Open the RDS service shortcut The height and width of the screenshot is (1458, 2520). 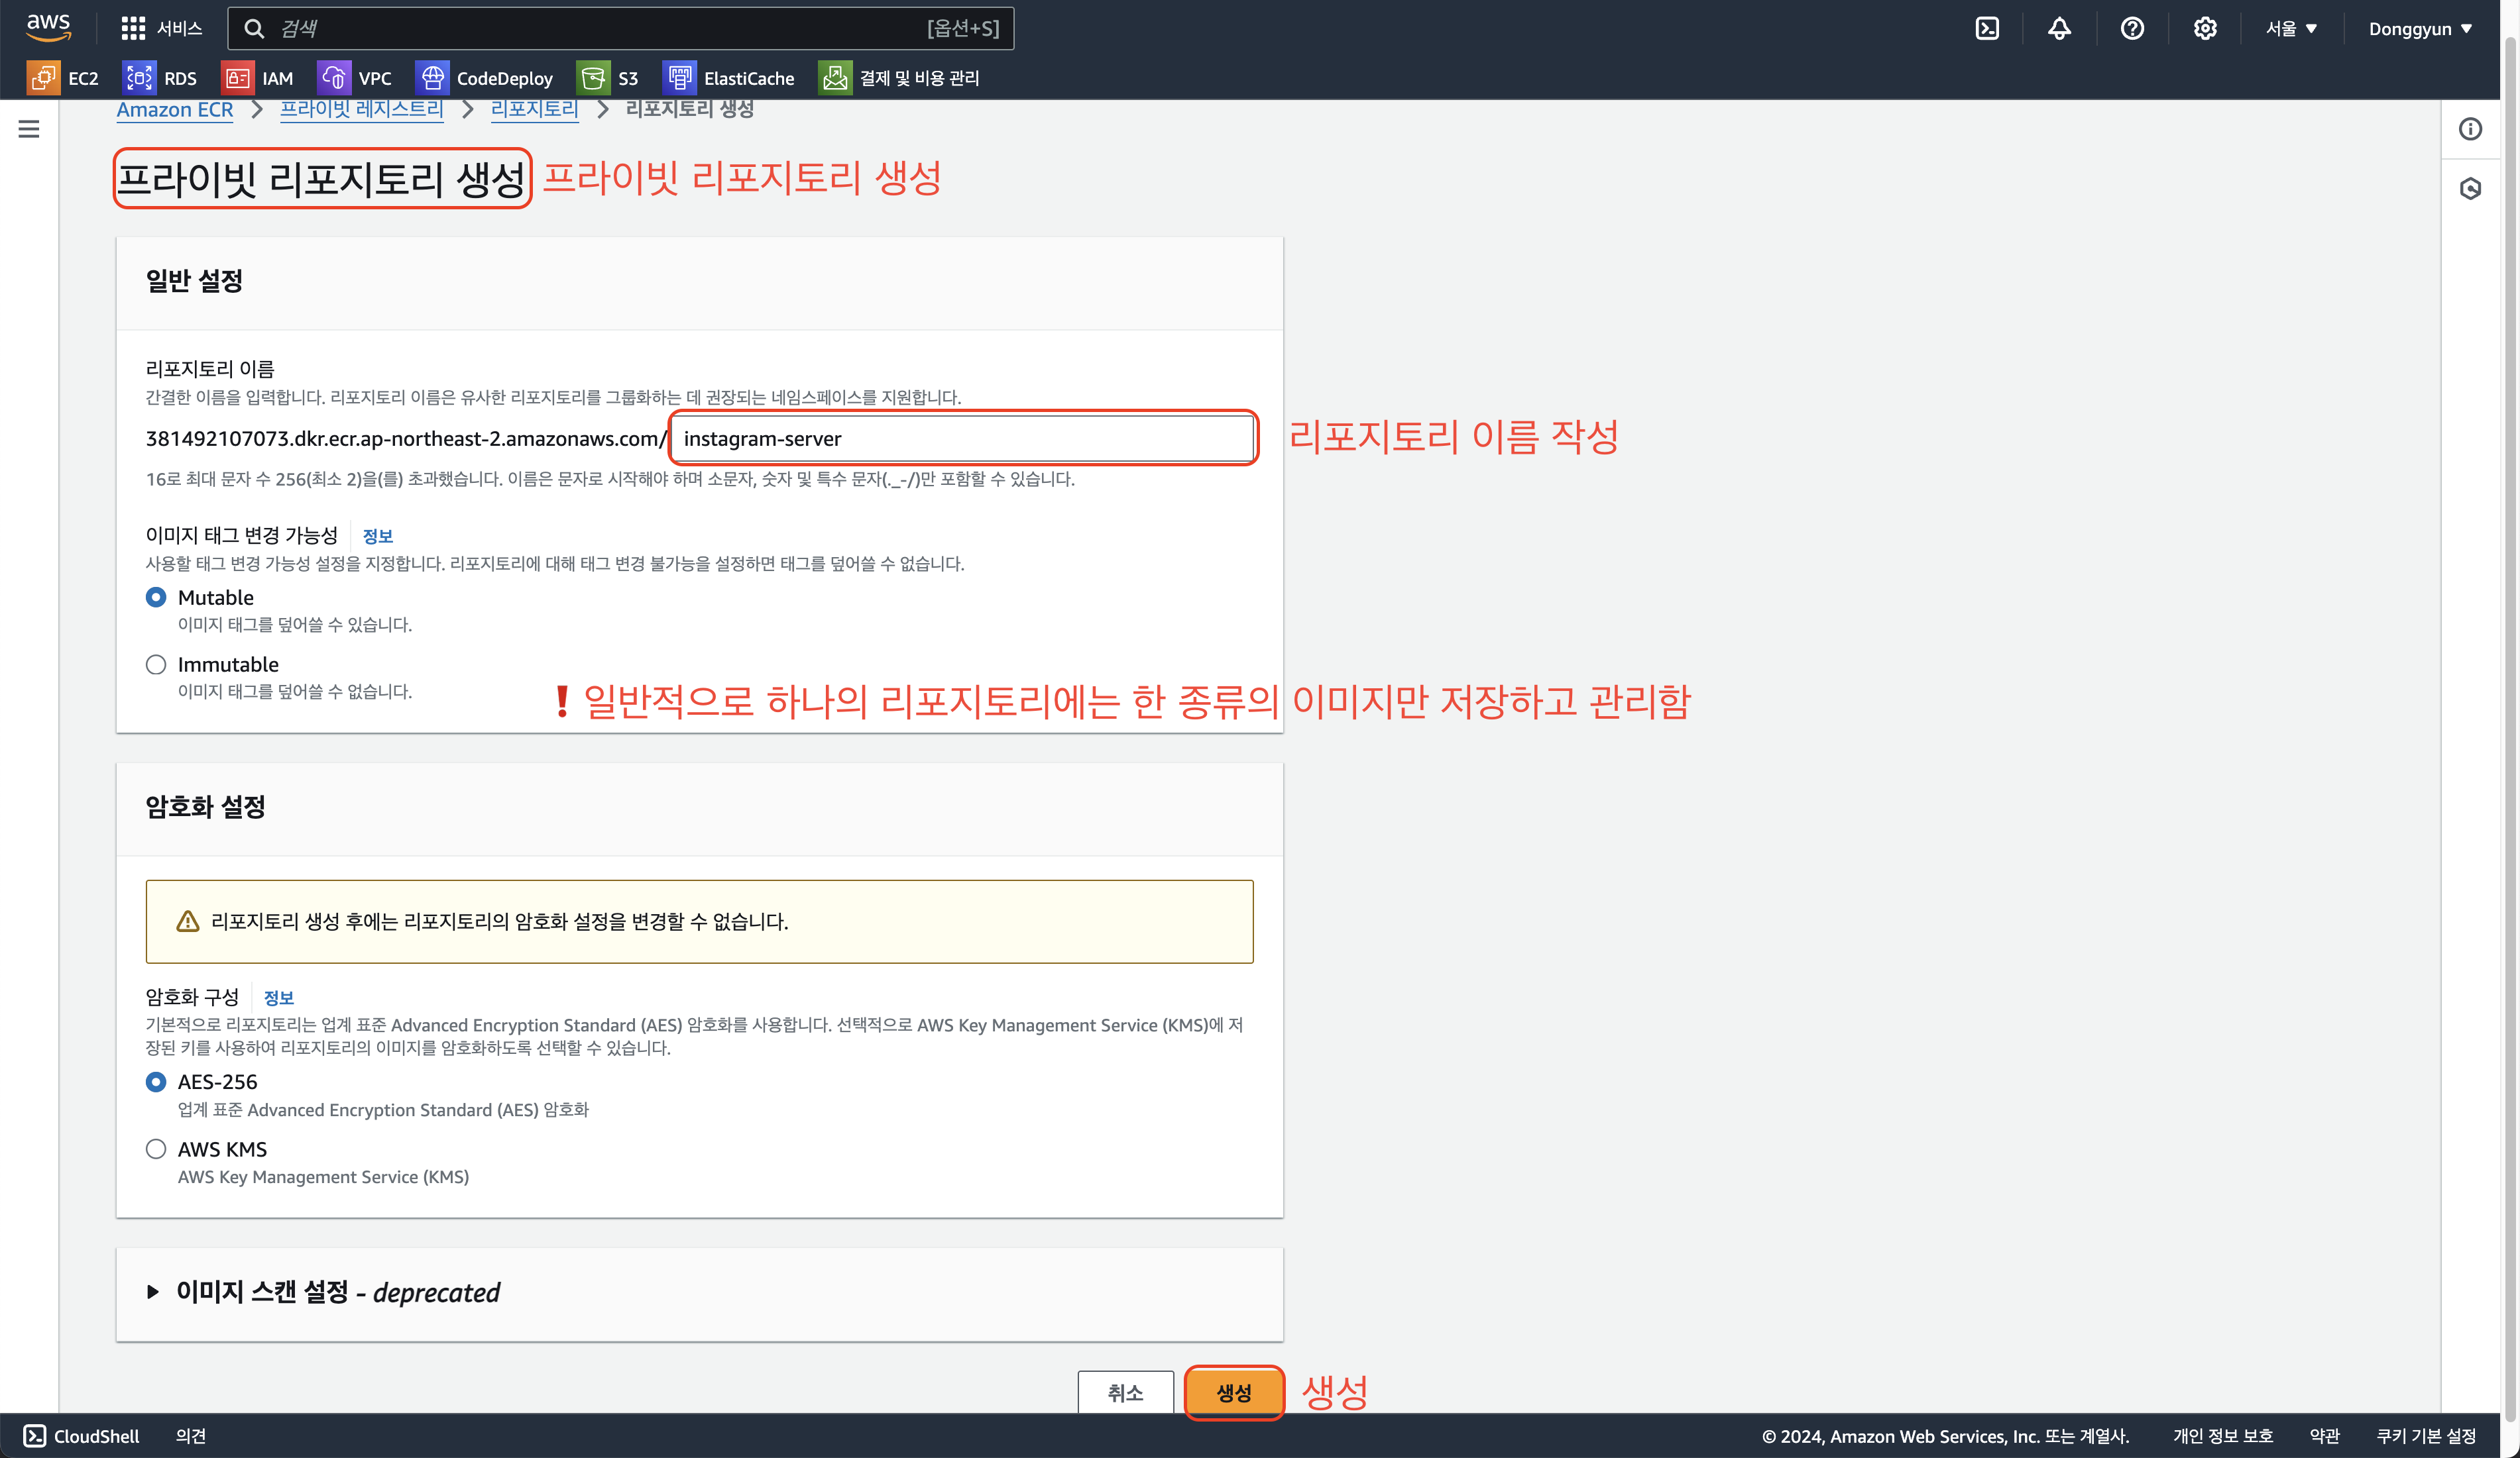pyautogui.click(x=139, y=78)
